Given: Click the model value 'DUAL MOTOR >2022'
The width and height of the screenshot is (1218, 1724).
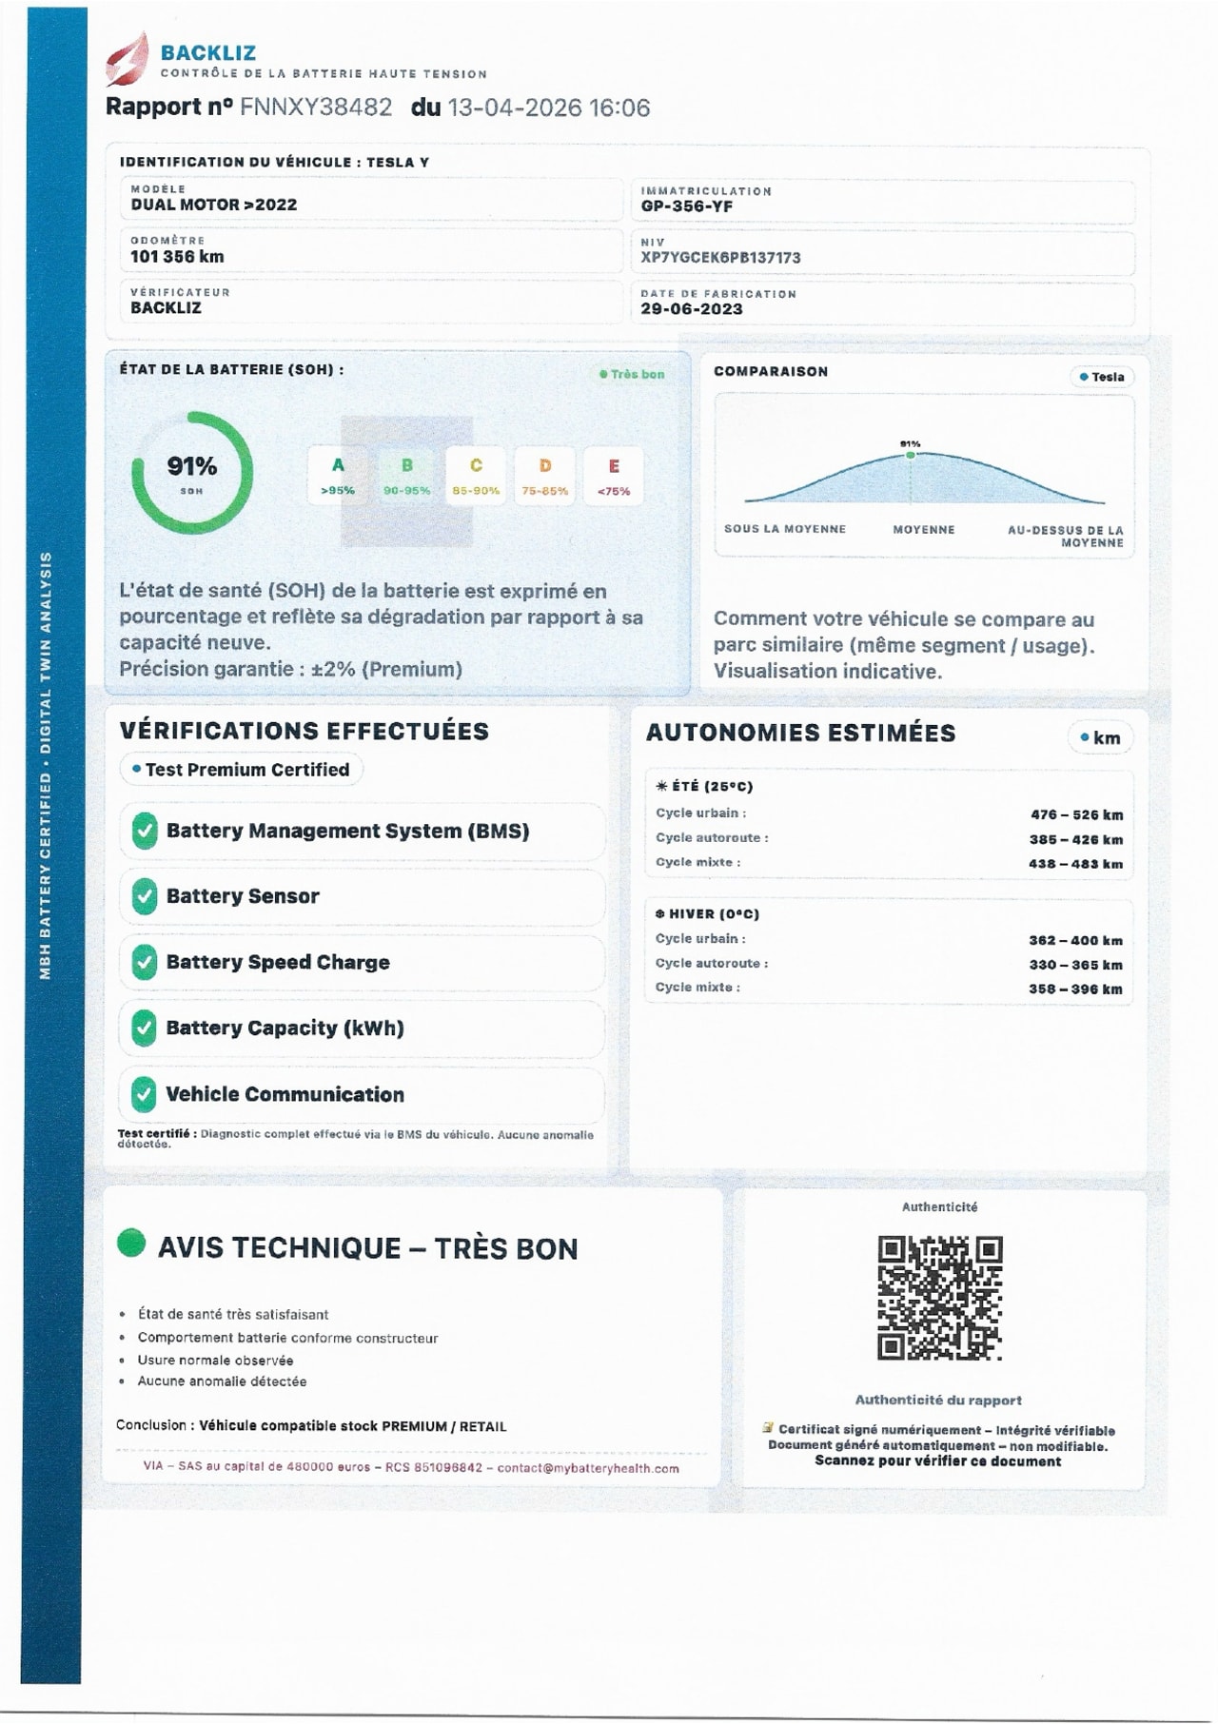Looking at the screenshot, I should point(214,205).
